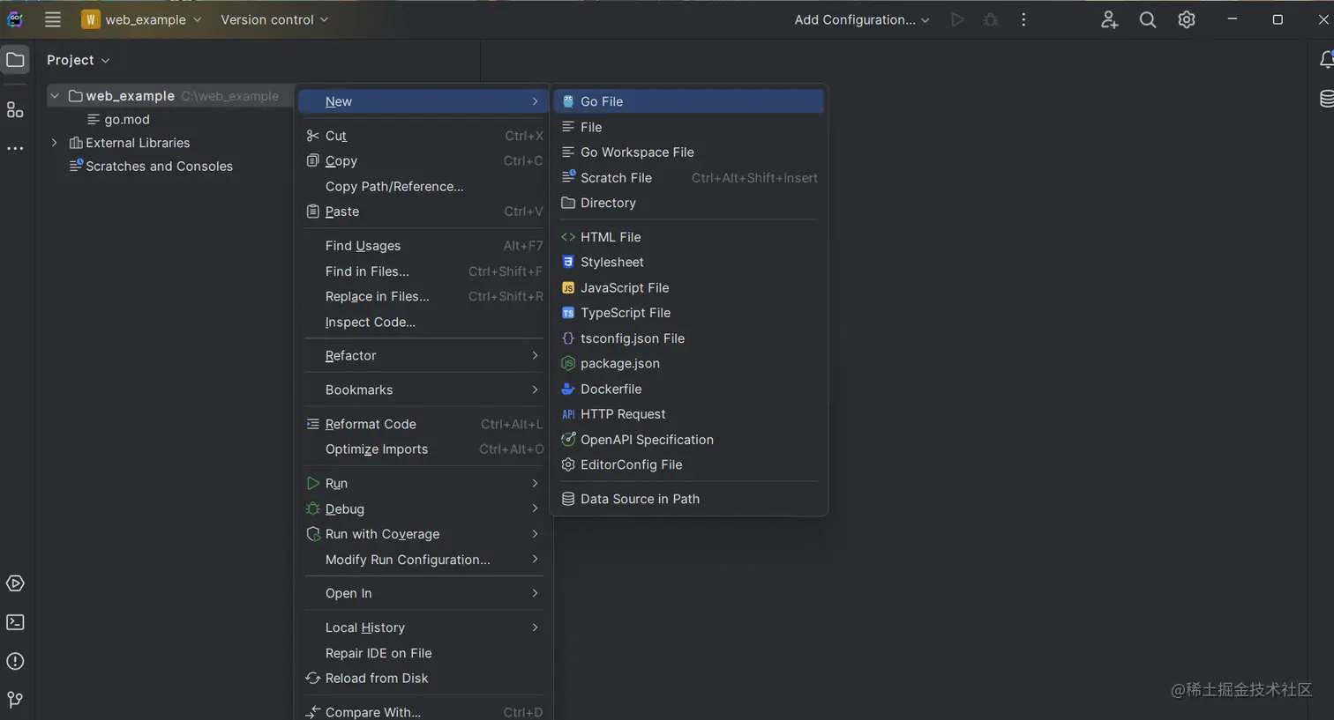Open the web_example project switcher button
Screen dimensions: 1334x720
pyautogui.click(x=141, y=19)
